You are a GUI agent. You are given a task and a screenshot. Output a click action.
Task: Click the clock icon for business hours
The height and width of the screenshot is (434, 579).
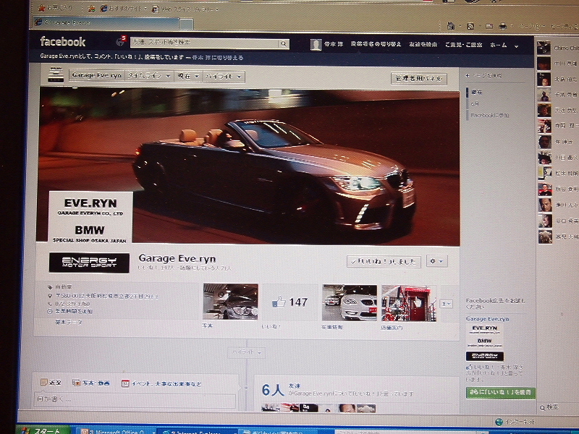click(50, 311)
